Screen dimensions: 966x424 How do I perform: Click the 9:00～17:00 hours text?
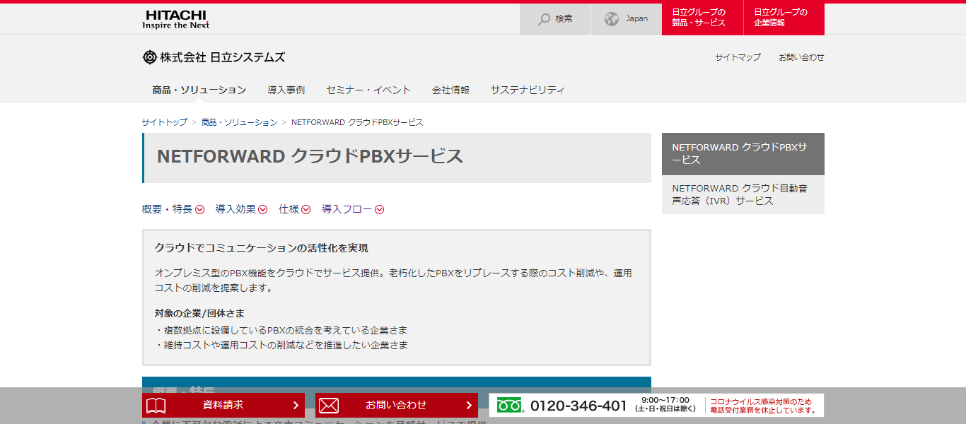point(665,400)
